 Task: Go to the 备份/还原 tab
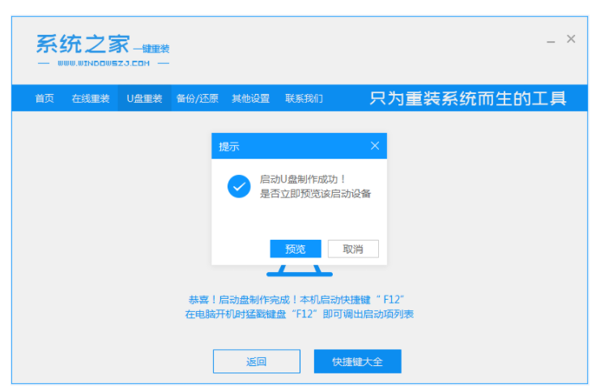pos(197,99)
